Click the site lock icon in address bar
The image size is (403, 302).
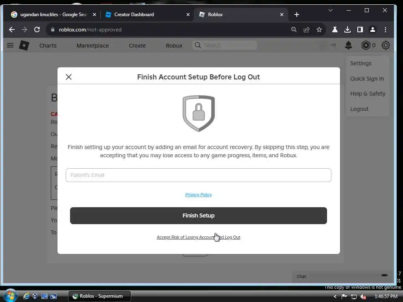[53, 29]
